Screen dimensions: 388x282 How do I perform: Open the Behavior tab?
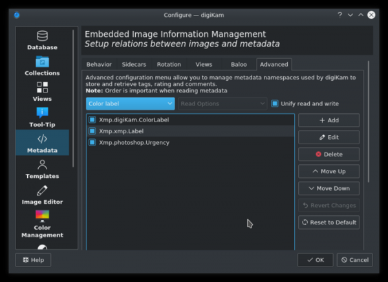[99, 64]
